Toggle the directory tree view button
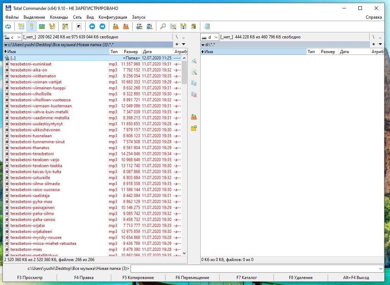The height and width of the screenshot is (285, 390). [52, 26]
